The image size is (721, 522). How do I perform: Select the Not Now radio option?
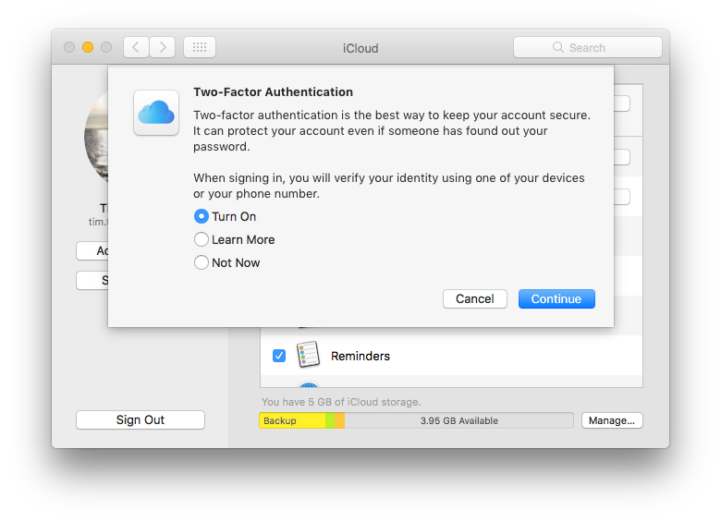click(201, 262)
